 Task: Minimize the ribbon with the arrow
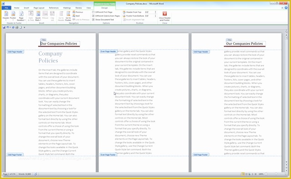tap(282, 8)
